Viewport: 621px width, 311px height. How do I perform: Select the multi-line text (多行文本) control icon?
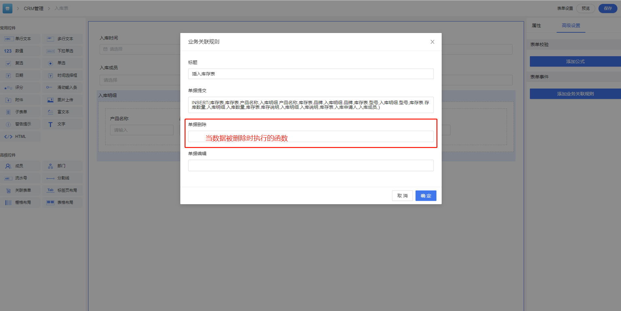tap(50, 39)
